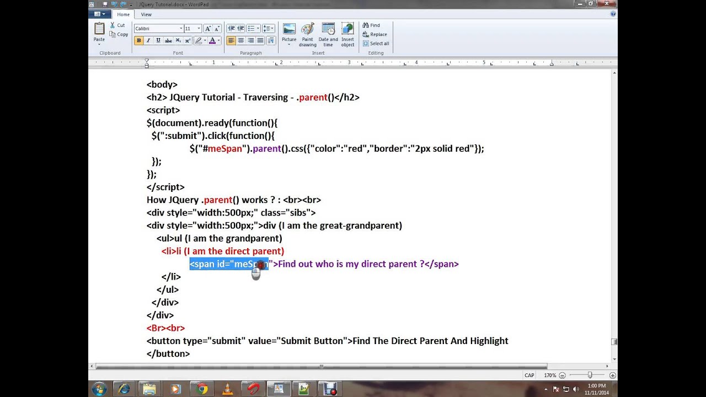Viewport: 706px width, 397px height.
Task: Zoom in with plus button
Action: tap(612, 375)
